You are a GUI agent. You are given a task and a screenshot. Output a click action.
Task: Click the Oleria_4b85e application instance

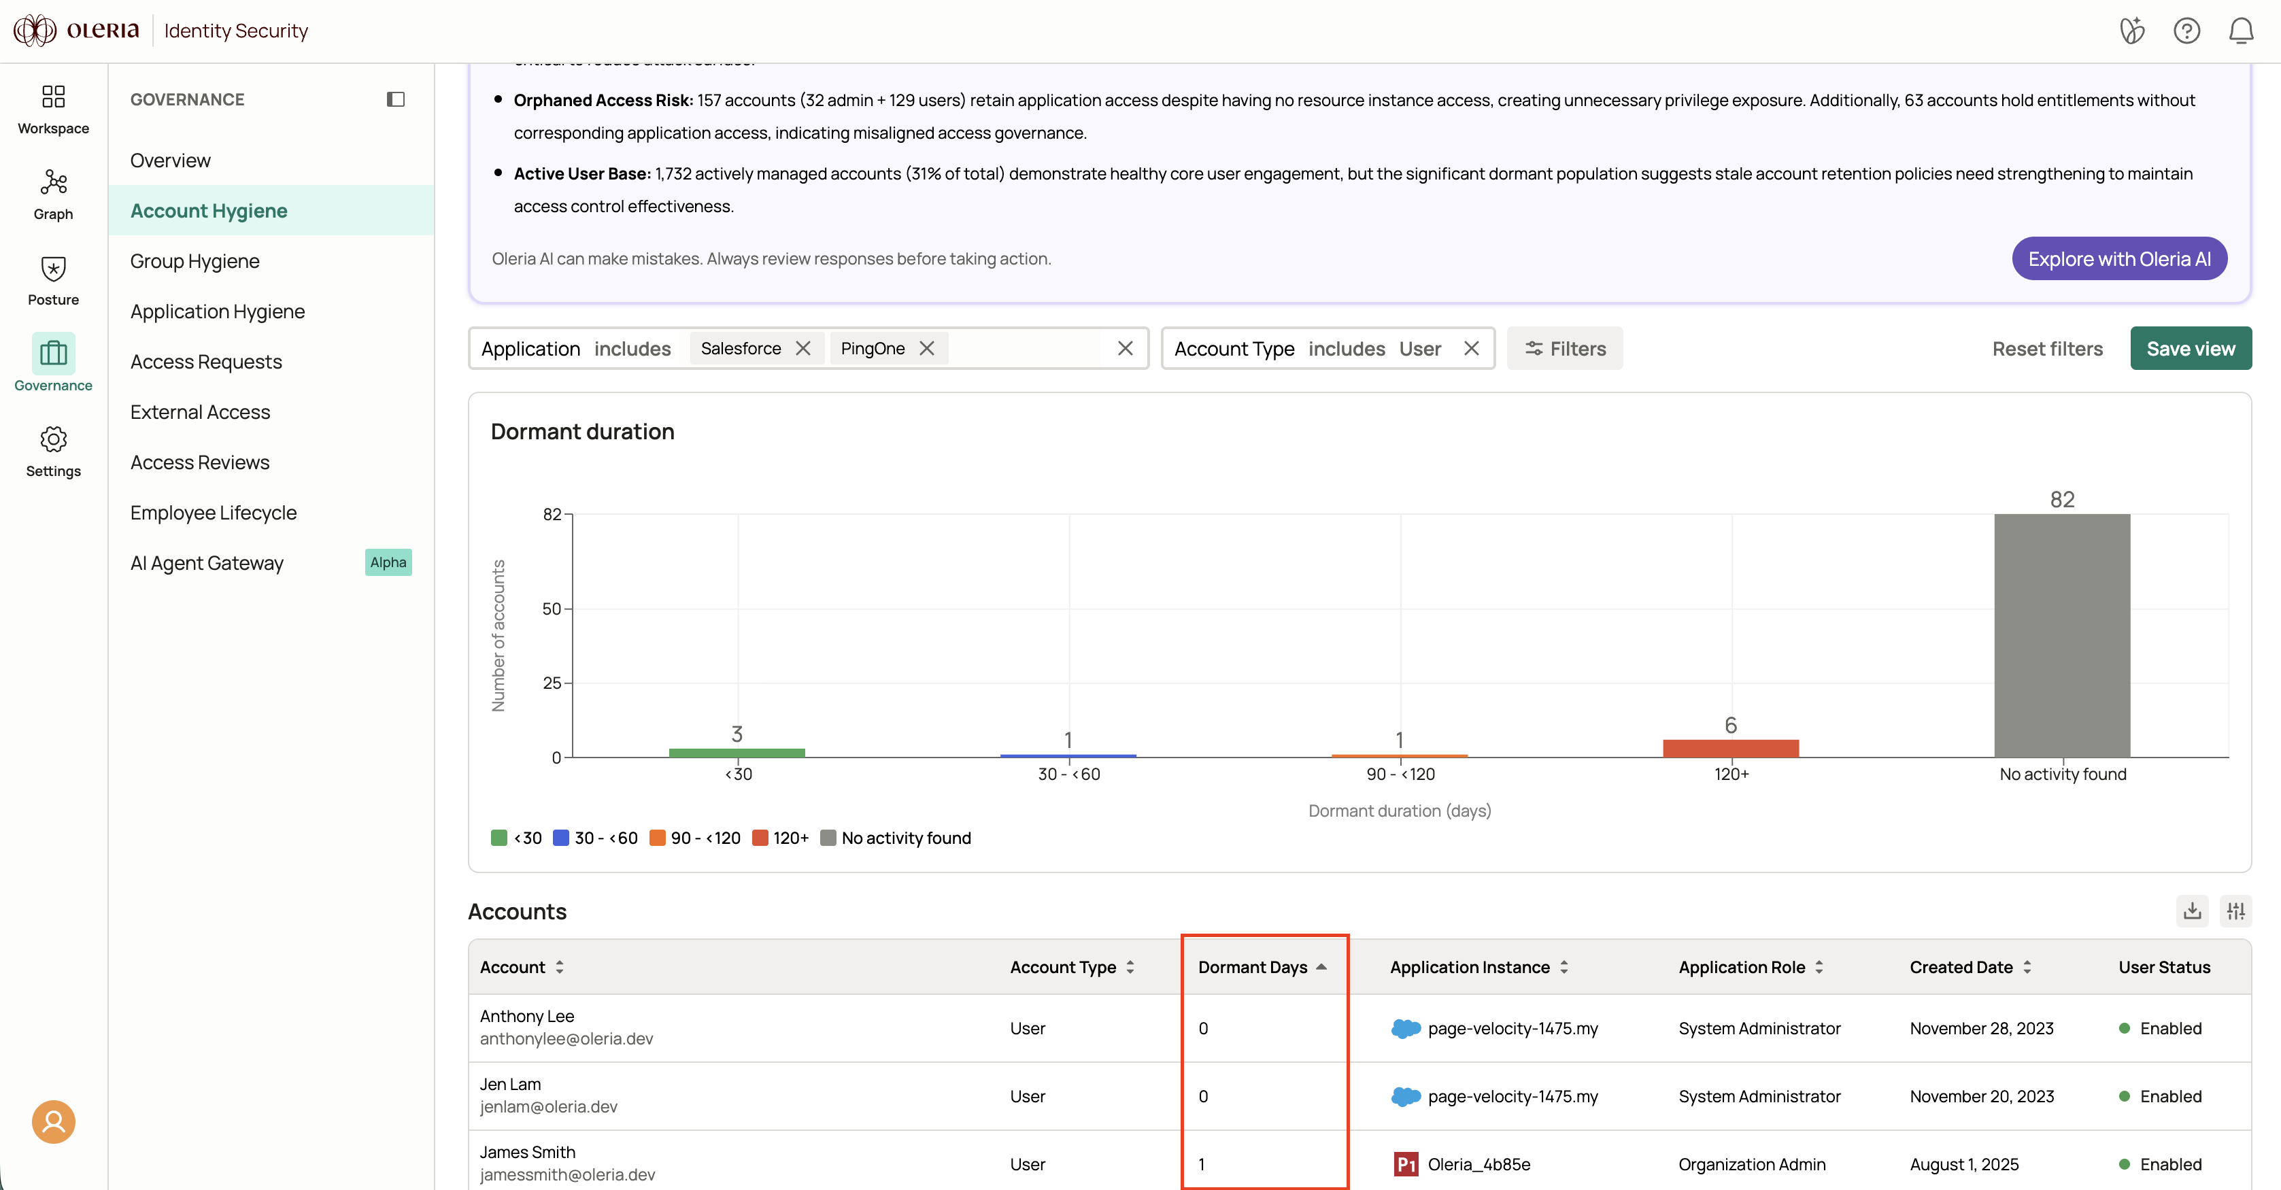(x=1479, y=1164)
